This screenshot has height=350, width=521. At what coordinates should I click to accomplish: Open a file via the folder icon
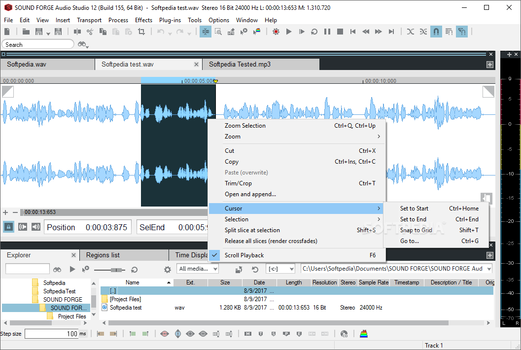click(x=26, y=32)
